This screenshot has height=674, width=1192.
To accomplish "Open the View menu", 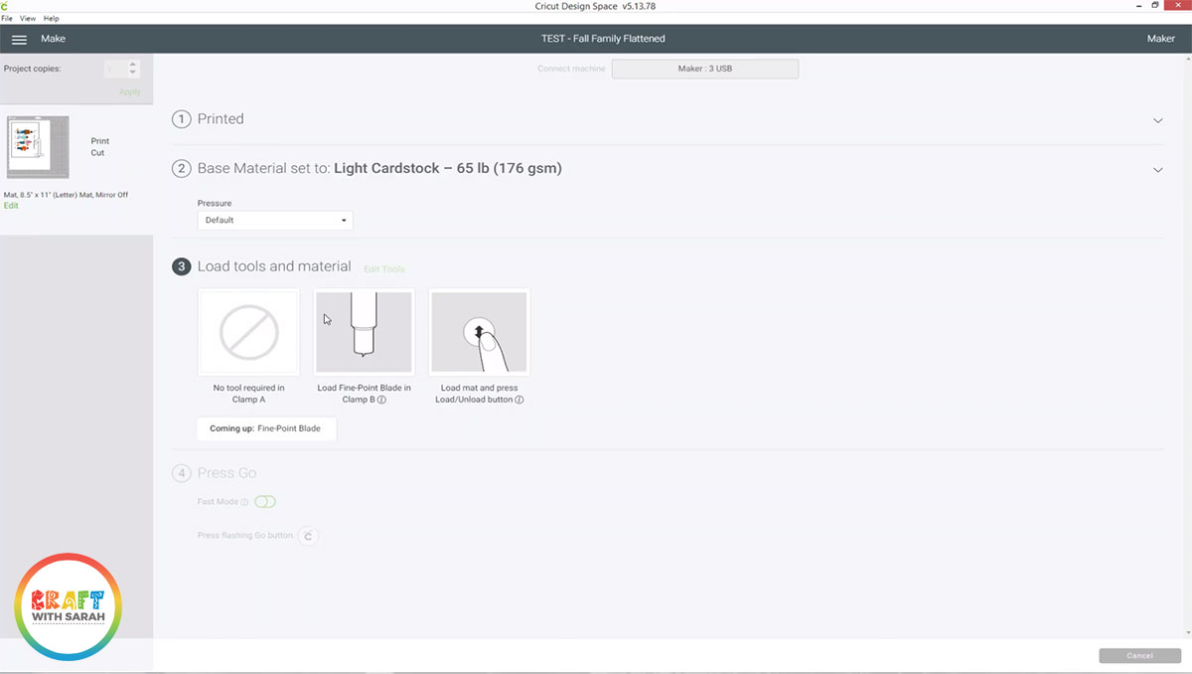I will tap(28, 18).
